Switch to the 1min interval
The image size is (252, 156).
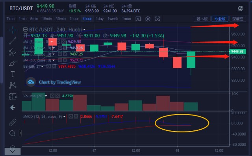point(23,19)
